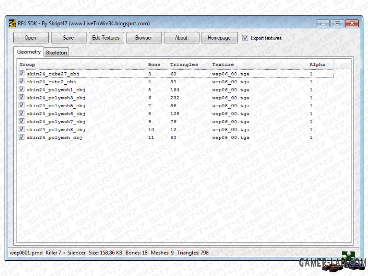Click triangles value 108 for polymsh6
The image size is (368, 276).
tap(175, 114)
